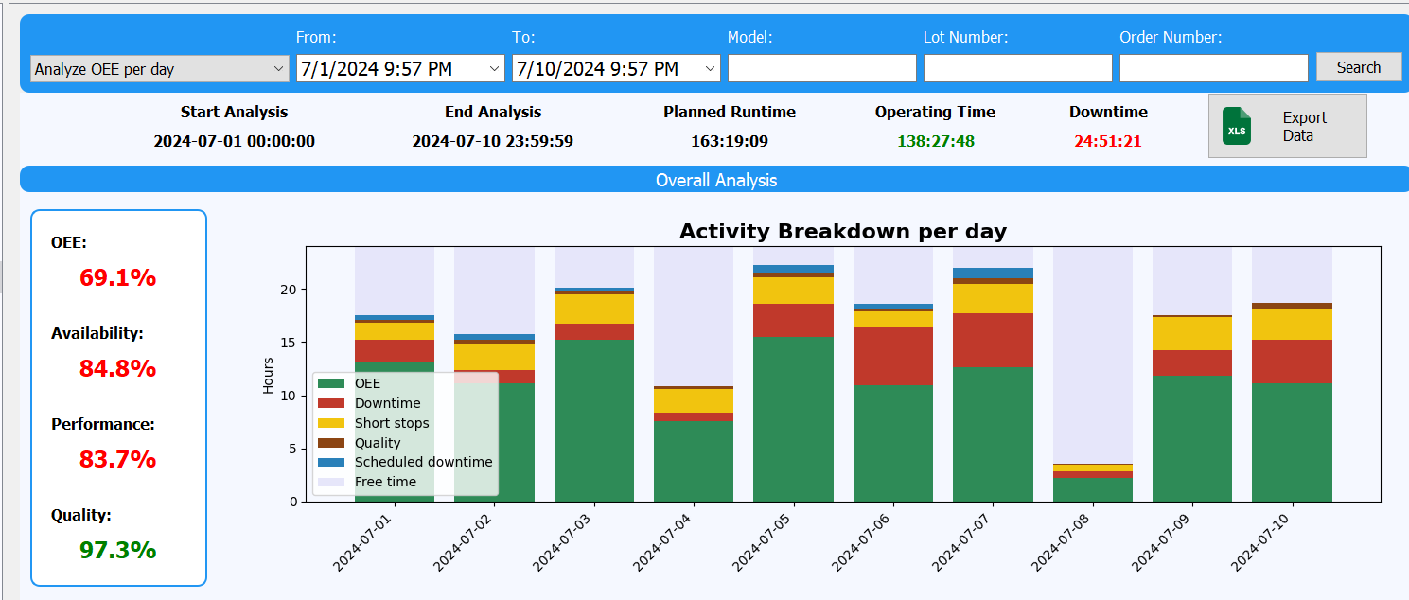Expand the From date picker dropdown
The height and width of the screenshot is (600, 1409).
(495, 69)
